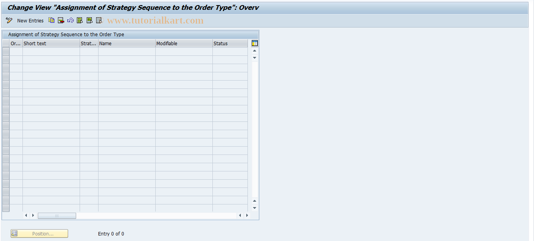Click the Short text column header

point(51,43)
